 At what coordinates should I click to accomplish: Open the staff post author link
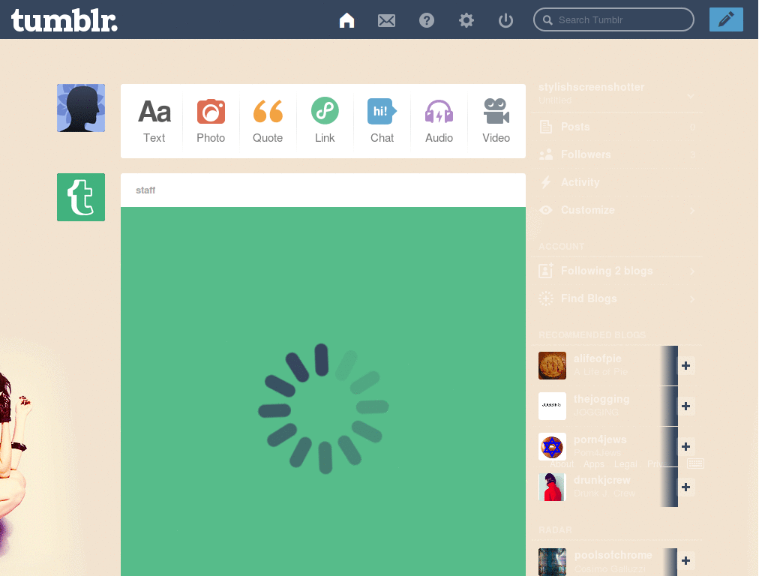click(145, 190)
